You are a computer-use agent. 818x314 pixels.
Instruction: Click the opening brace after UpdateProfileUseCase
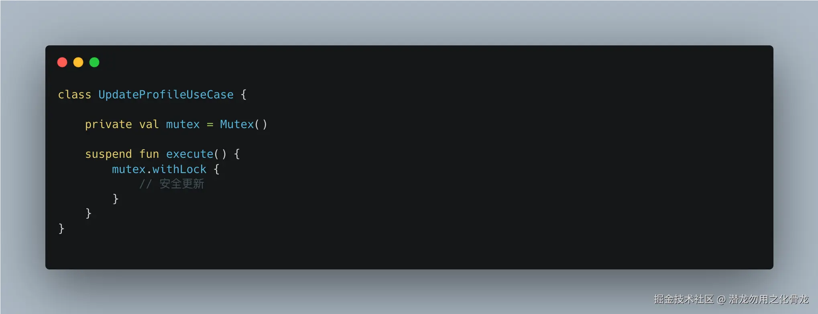point(244,95)
